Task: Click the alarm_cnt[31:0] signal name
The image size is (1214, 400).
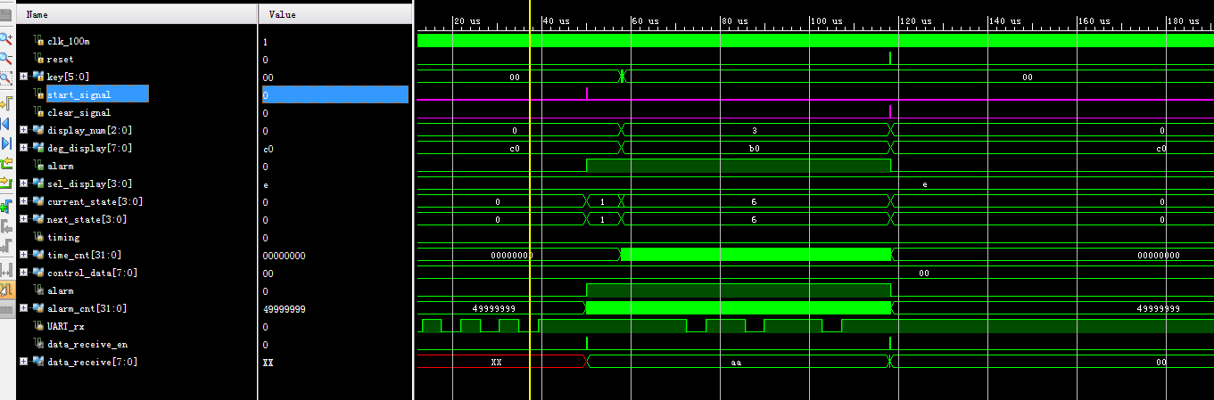Action: point(87,309)
